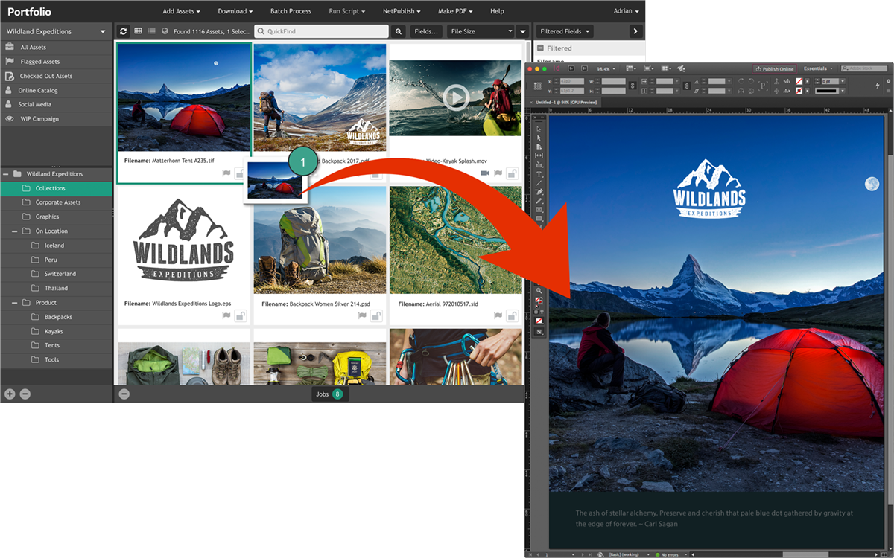Open the File Size sort dropdown

point(481,31)
